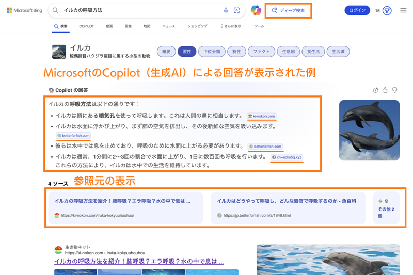The width and height of the screenshot is (413, 275).
Task: Select the 概要 chip
Action: (x=166, y=52)
